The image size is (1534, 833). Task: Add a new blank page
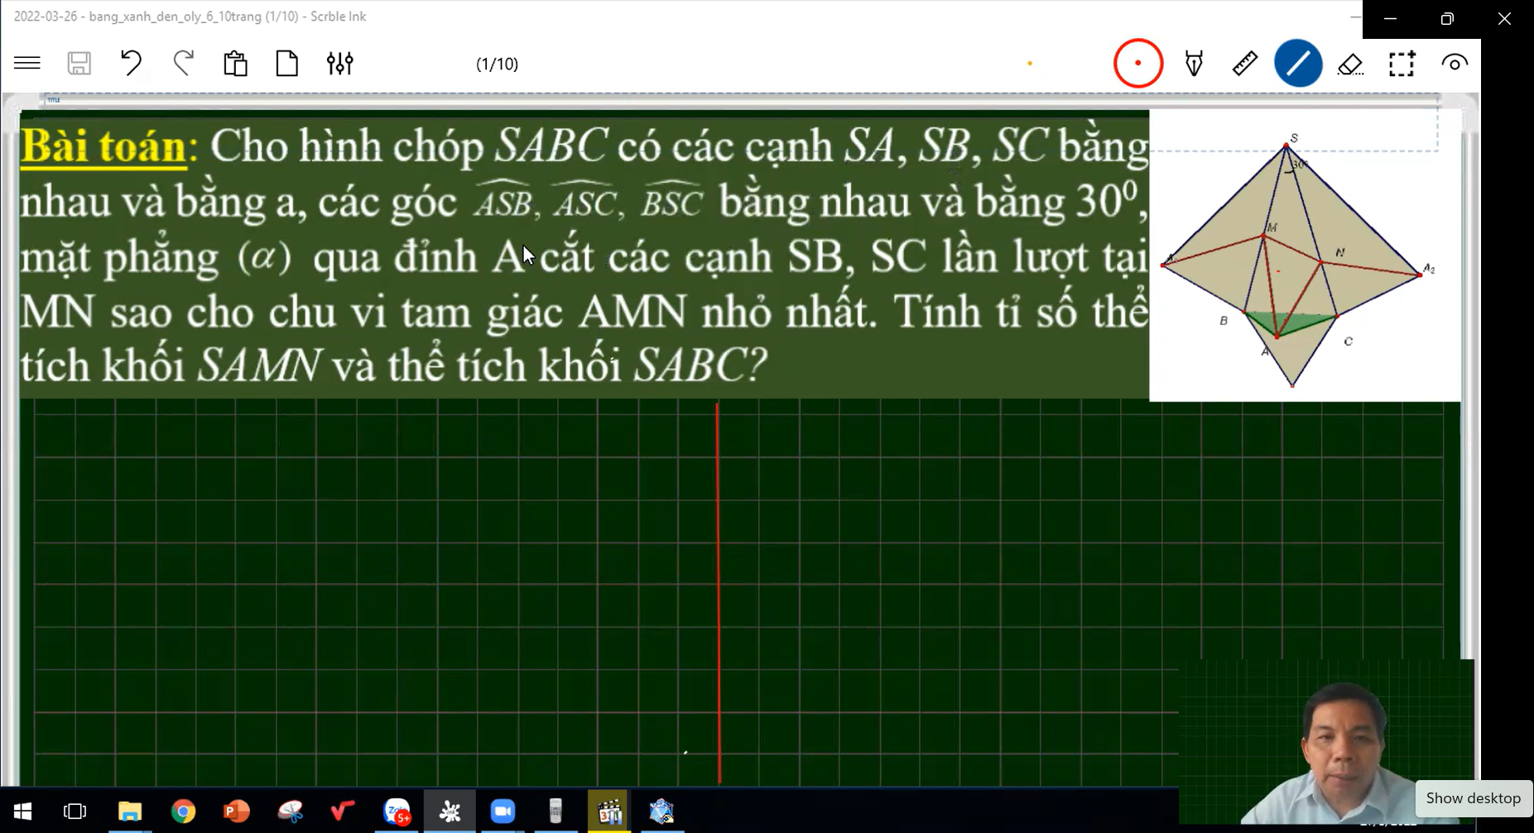286,64
